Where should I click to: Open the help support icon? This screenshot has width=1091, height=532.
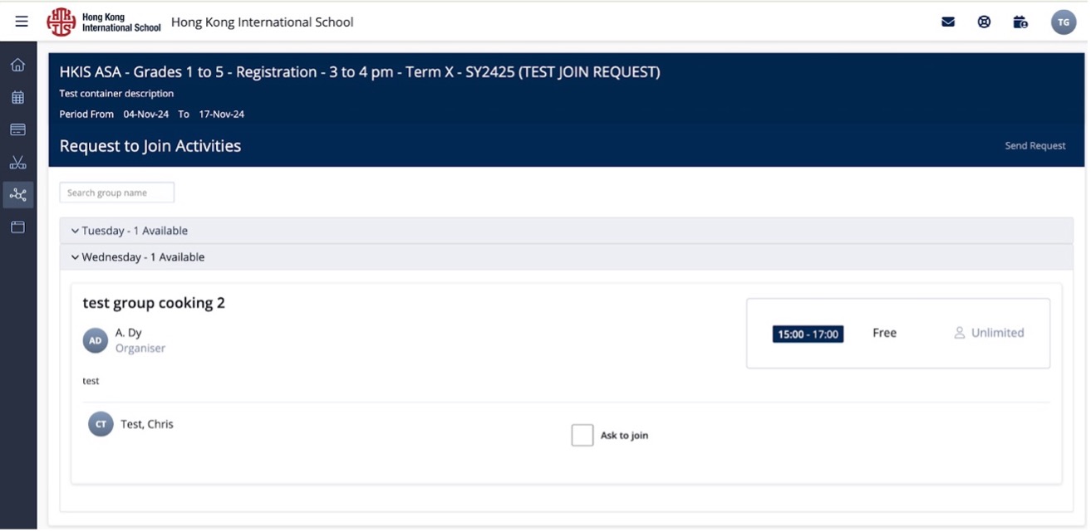[x=985, y=22]
